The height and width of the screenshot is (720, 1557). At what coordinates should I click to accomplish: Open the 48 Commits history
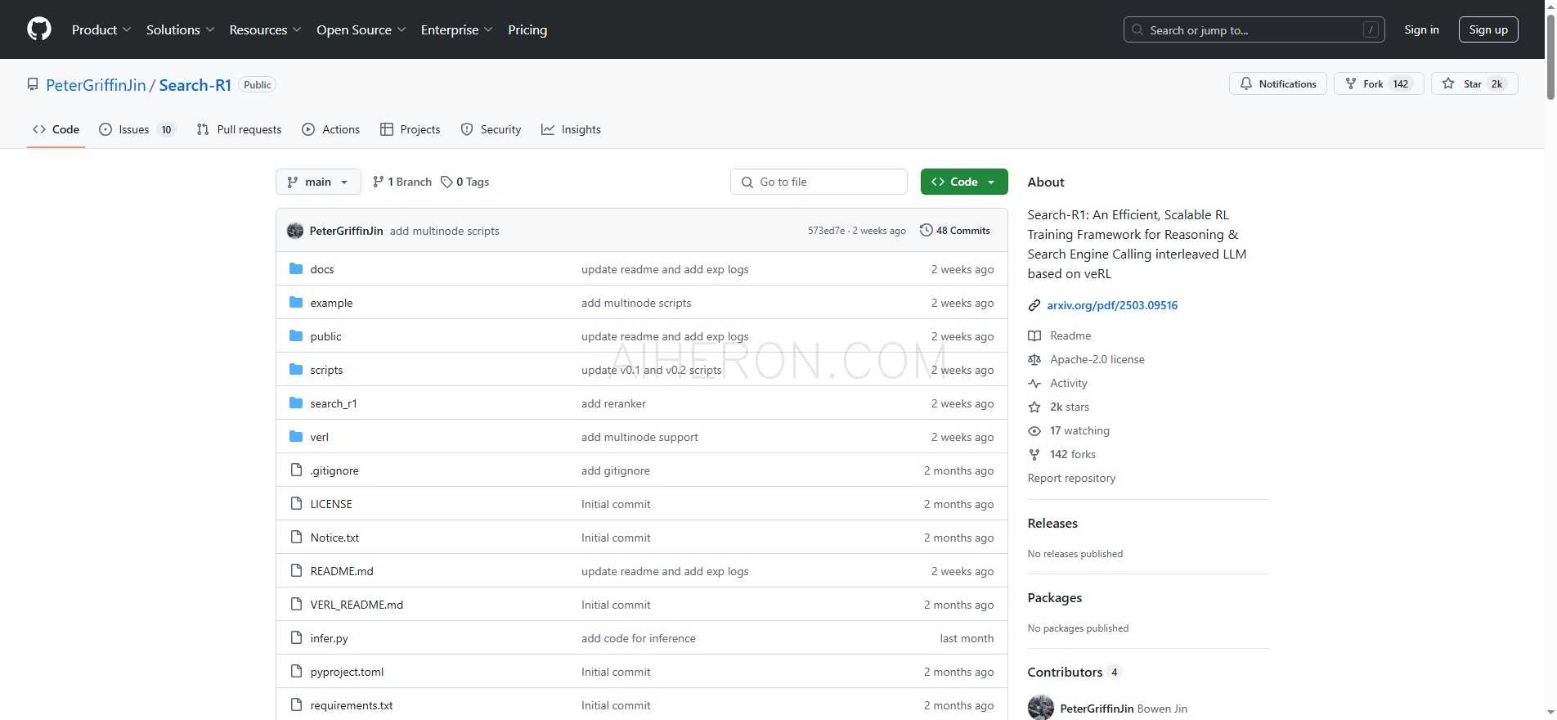click(954, 231)
